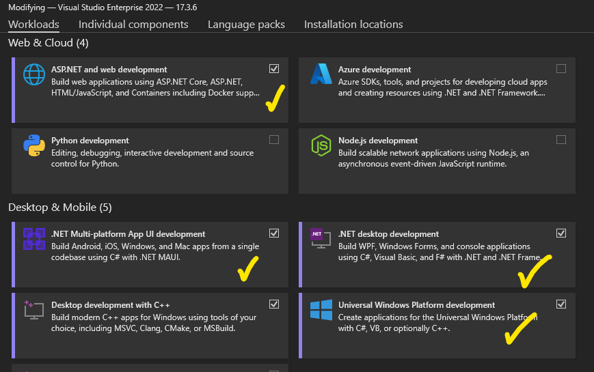Click the .NET MAUI description text
Screen dimensions: 594x372
155,252
